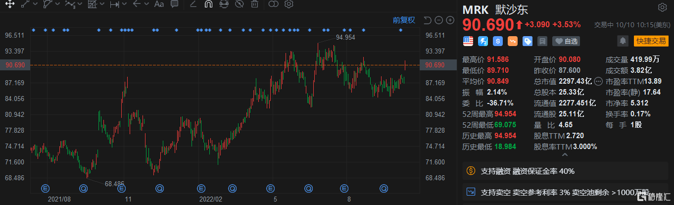Click the 开盘价 value 90.080
This screenshot has width=674, height=205.
[x=570, y=59]
